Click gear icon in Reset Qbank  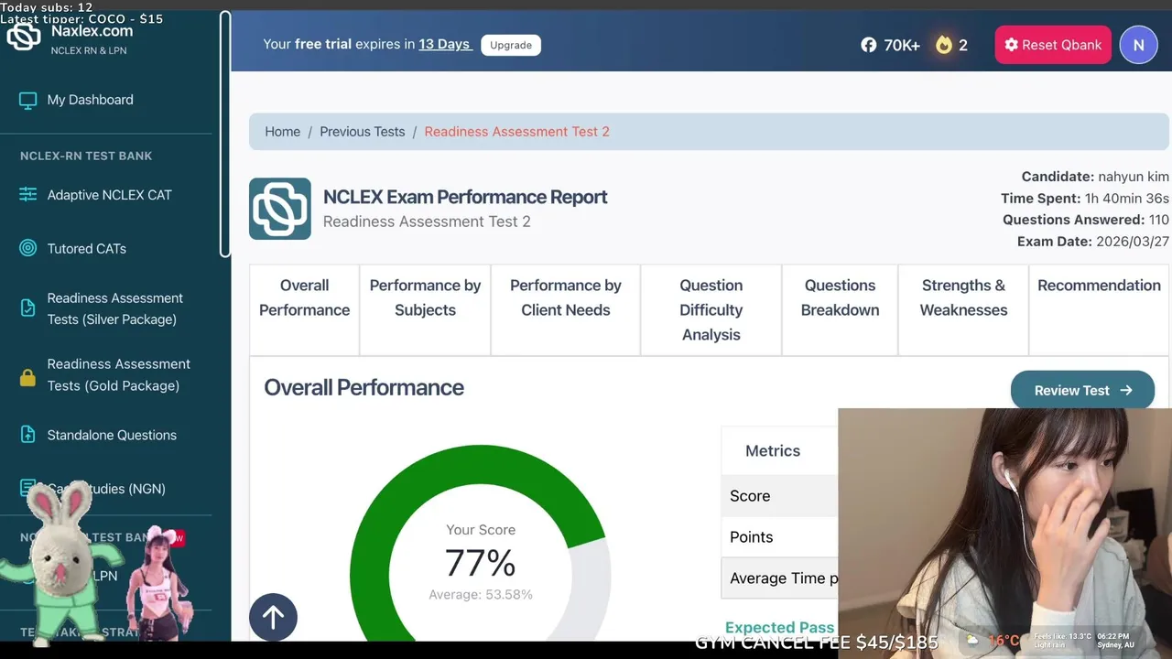[1012, 45]
